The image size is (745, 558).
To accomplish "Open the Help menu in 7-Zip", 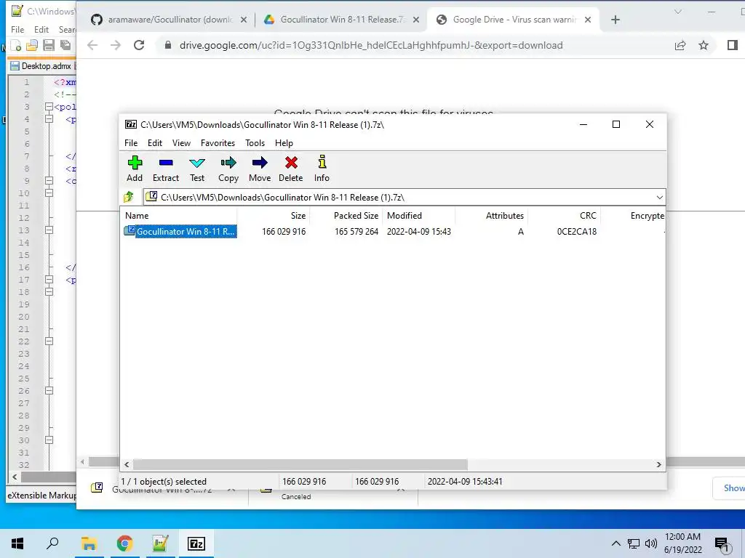I will (284, 143).
